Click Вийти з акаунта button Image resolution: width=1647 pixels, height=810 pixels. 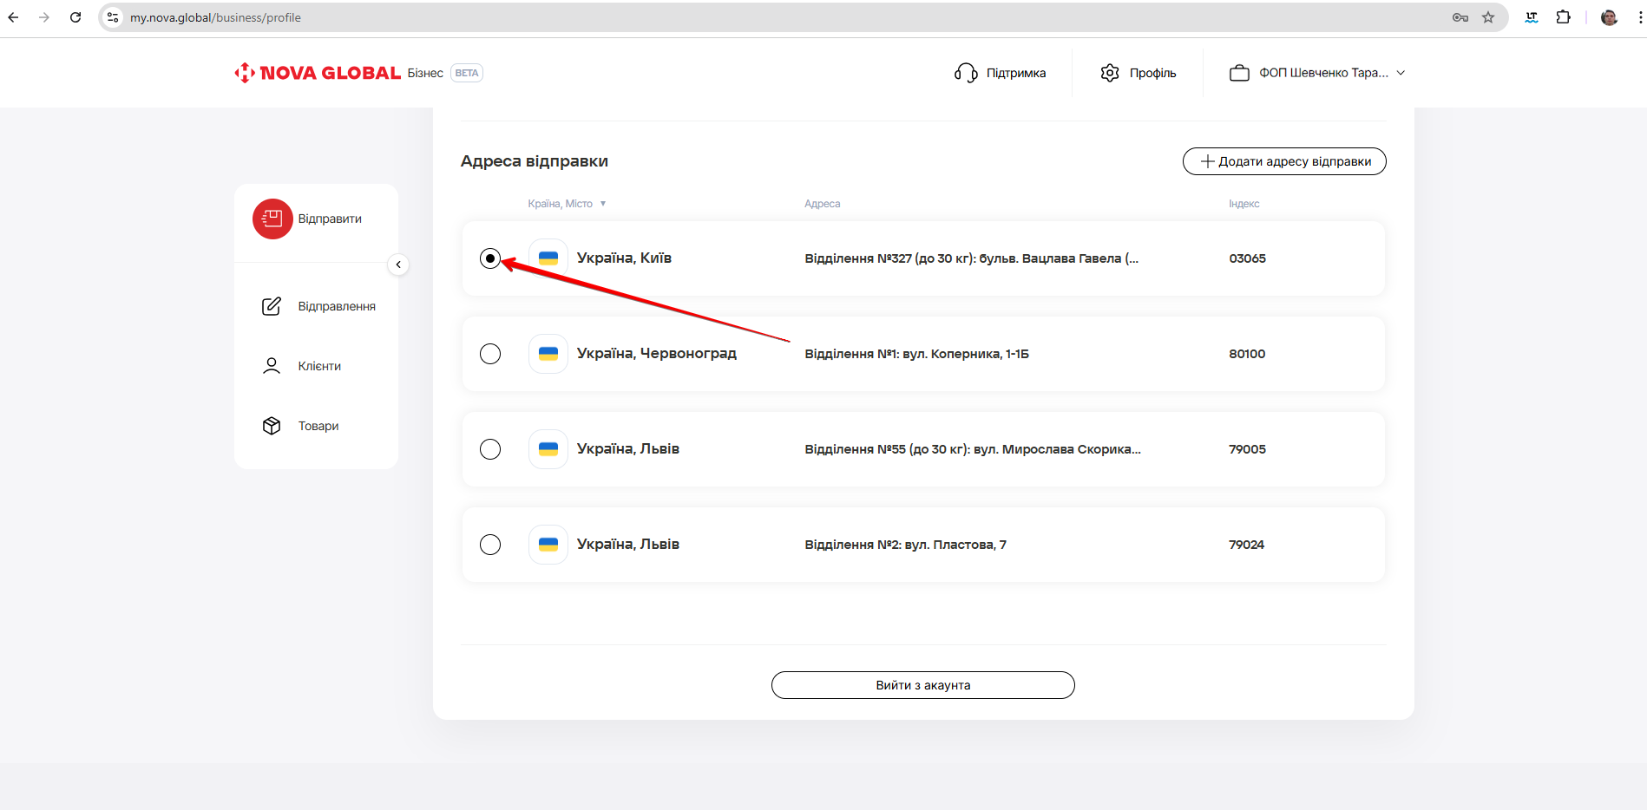tap(922, 685)
